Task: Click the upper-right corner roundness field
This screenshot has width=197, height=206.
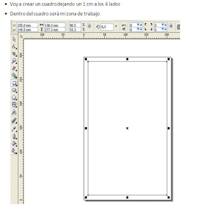Action: click(x=158, y=25)
